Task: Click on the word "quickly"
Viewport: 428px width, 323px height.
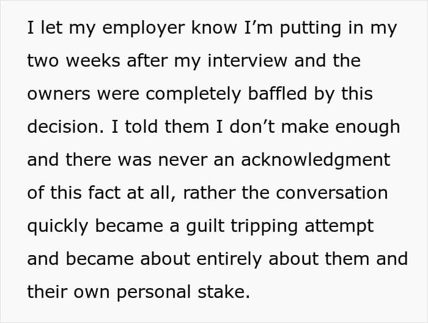Action: (57, 226)
